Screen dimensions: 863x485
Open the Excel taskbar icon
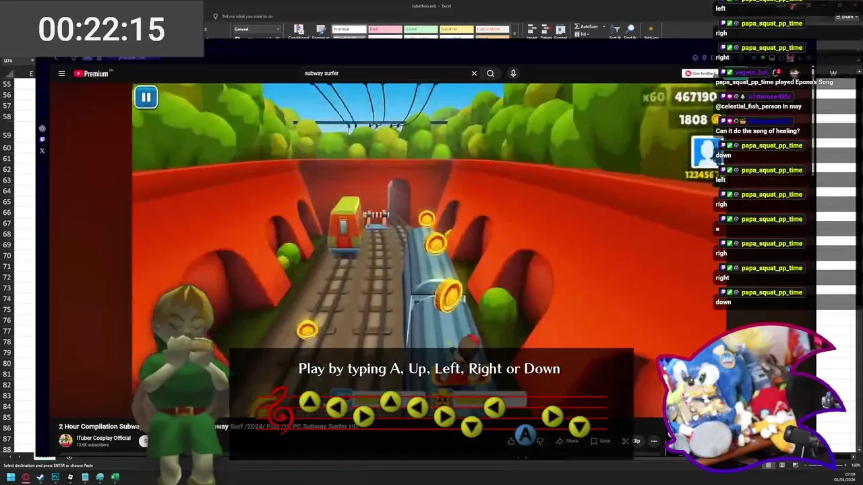click(115, 477)
